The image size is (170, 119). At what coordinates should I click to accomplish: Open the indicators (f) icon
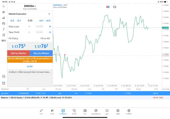[x=3, y=29]
